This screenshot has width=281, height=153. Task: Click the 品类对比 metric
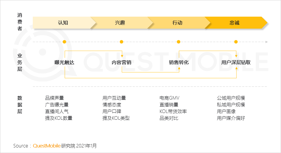(x=169, y=118)
